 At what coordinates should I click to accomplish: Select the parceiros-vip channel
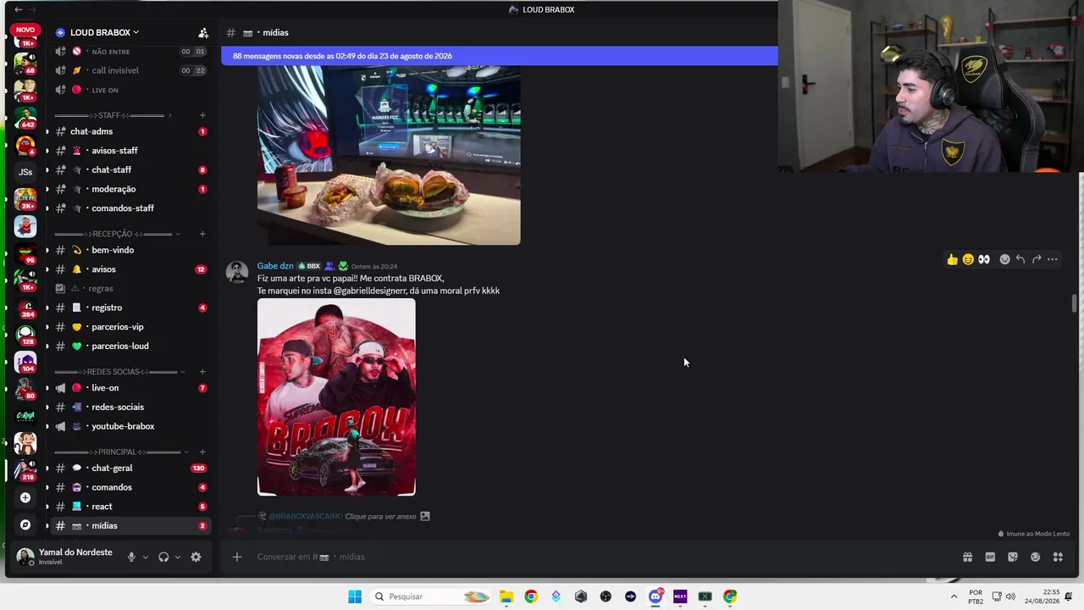(x=130, y=327)
